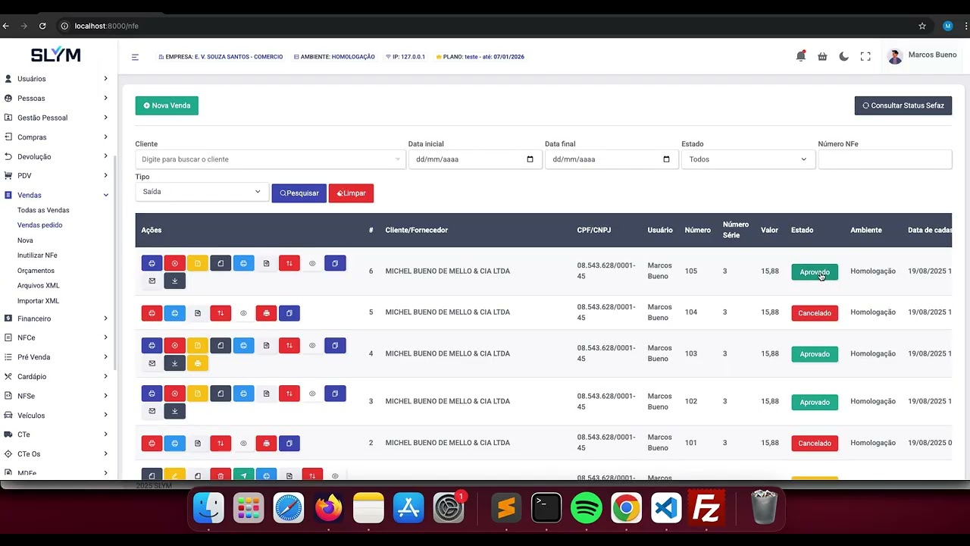This screenshot has width=970, height=546.
Task: Toggle fullscreen mode in the header
Action: pyautogui.click(x=865, y=56)
